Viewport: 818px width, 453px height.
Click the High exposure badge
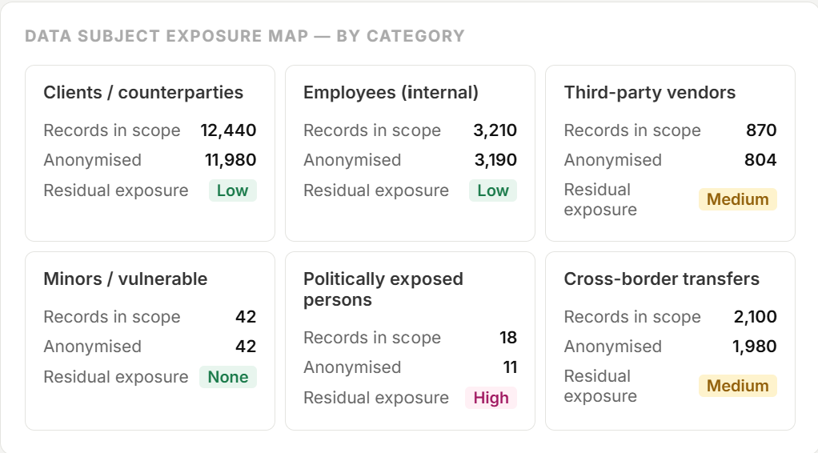pos(491,398)
